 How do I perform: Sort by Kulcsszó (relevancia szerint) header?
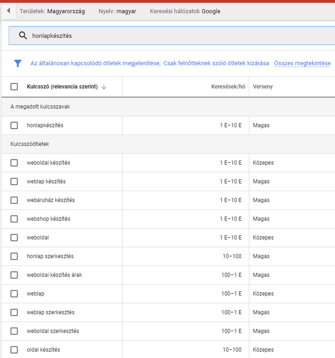(x=62, y=87)
